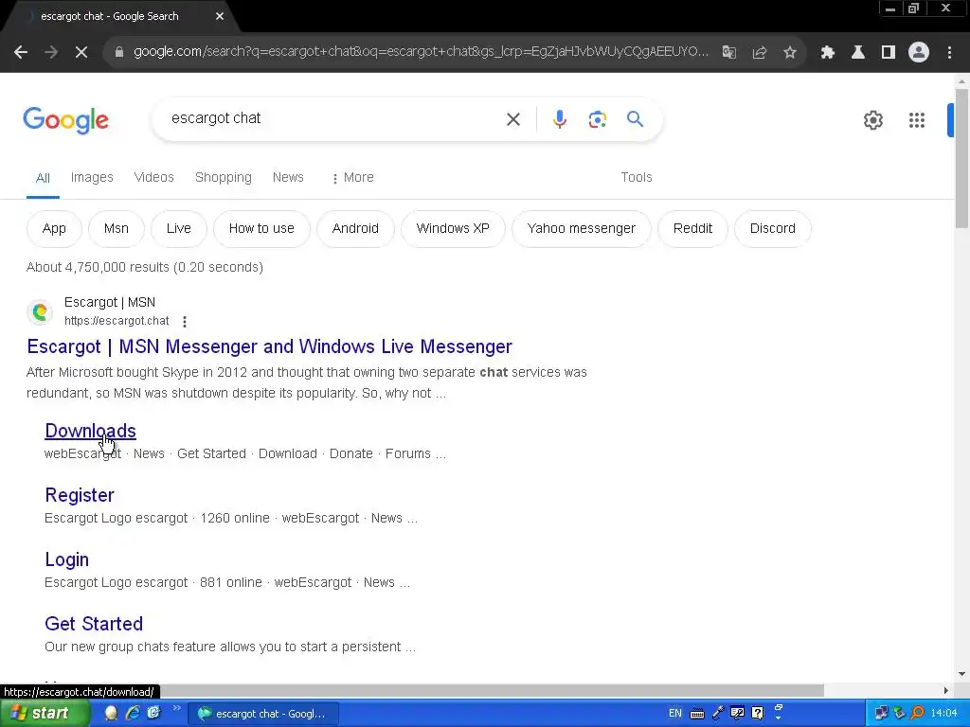Close the escargot chat browser tab

(x=220, y=16)
